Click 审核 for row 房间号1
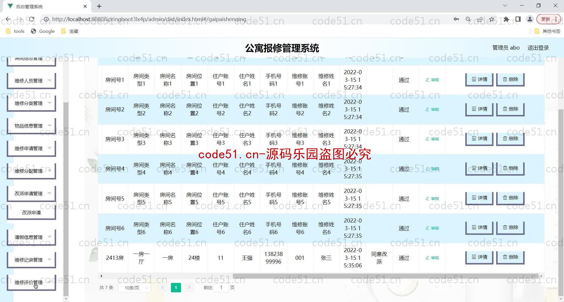564x302 pixels. (432, 80)
